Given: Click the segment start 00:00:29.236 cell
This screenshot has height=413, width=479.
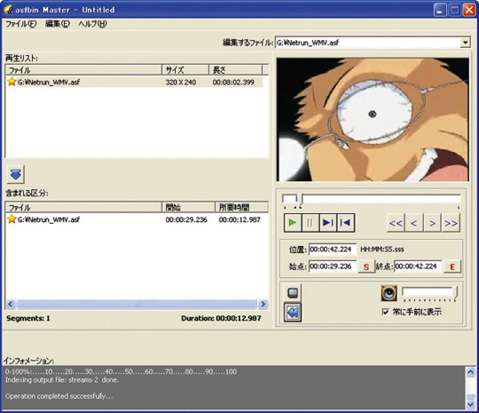Looking at the screenshot, I should (x=186, y=219).
